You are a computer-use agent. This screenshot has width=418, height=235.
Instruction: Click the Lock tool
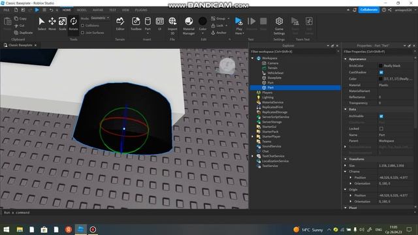coord(217,25)
